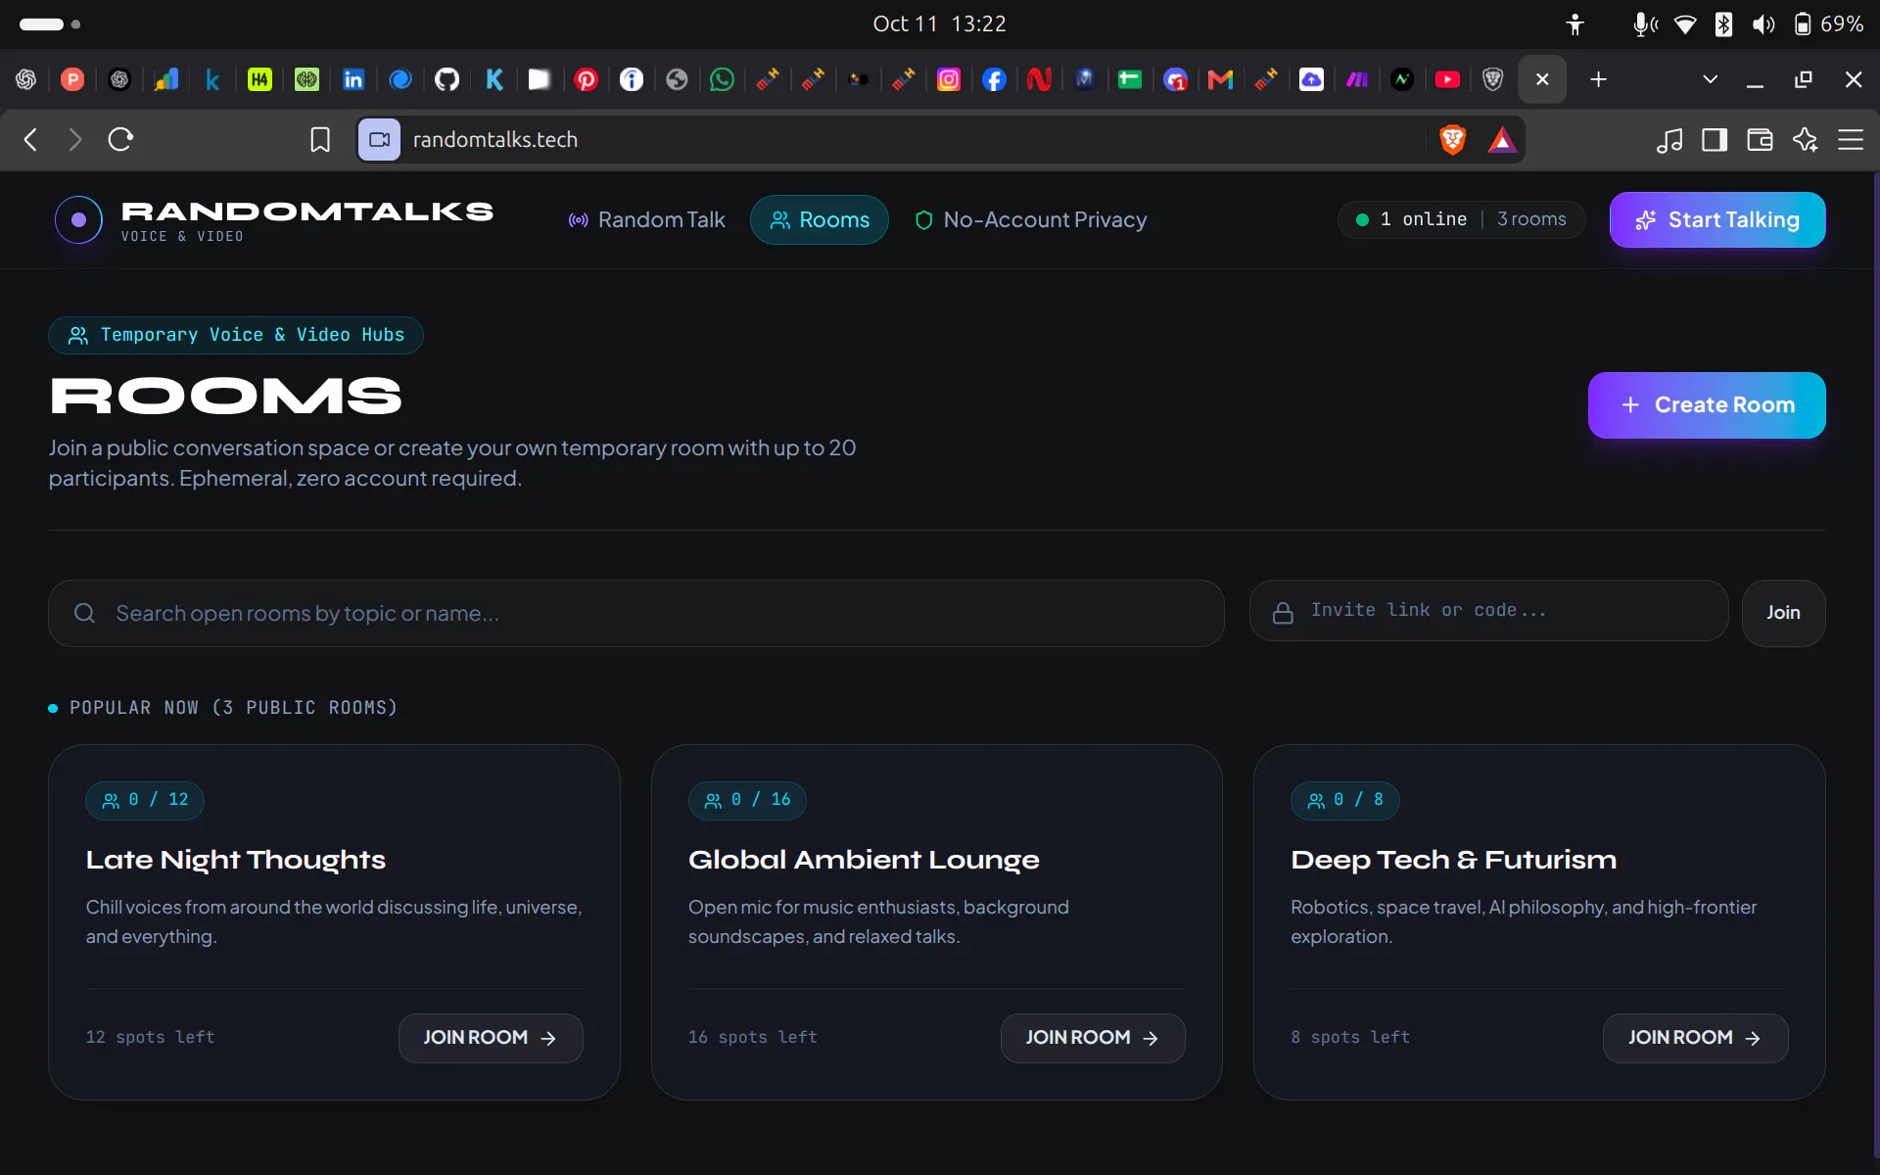Click the 1 online status badge

tap(1411, 219)
